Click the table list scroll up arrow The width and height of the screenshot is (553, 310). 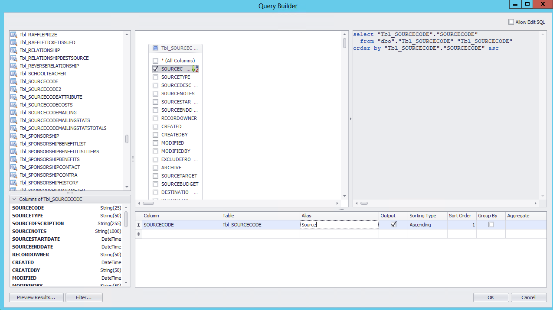point(127,34)
